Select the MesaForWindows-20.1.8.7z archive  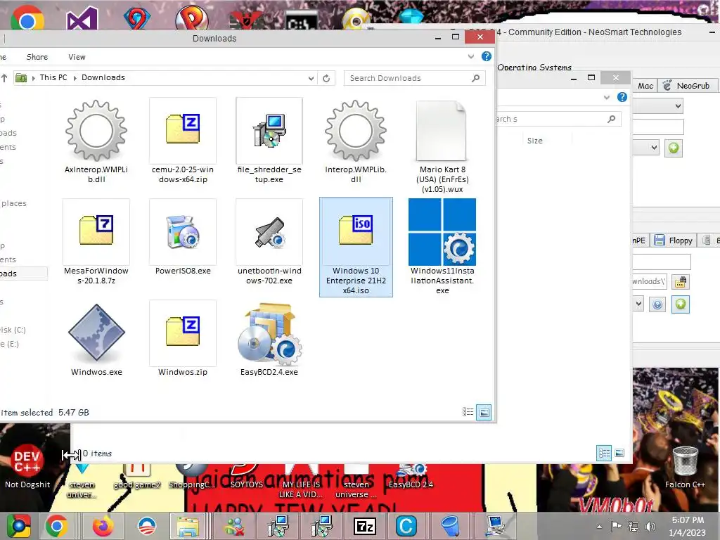pos(96,232)
